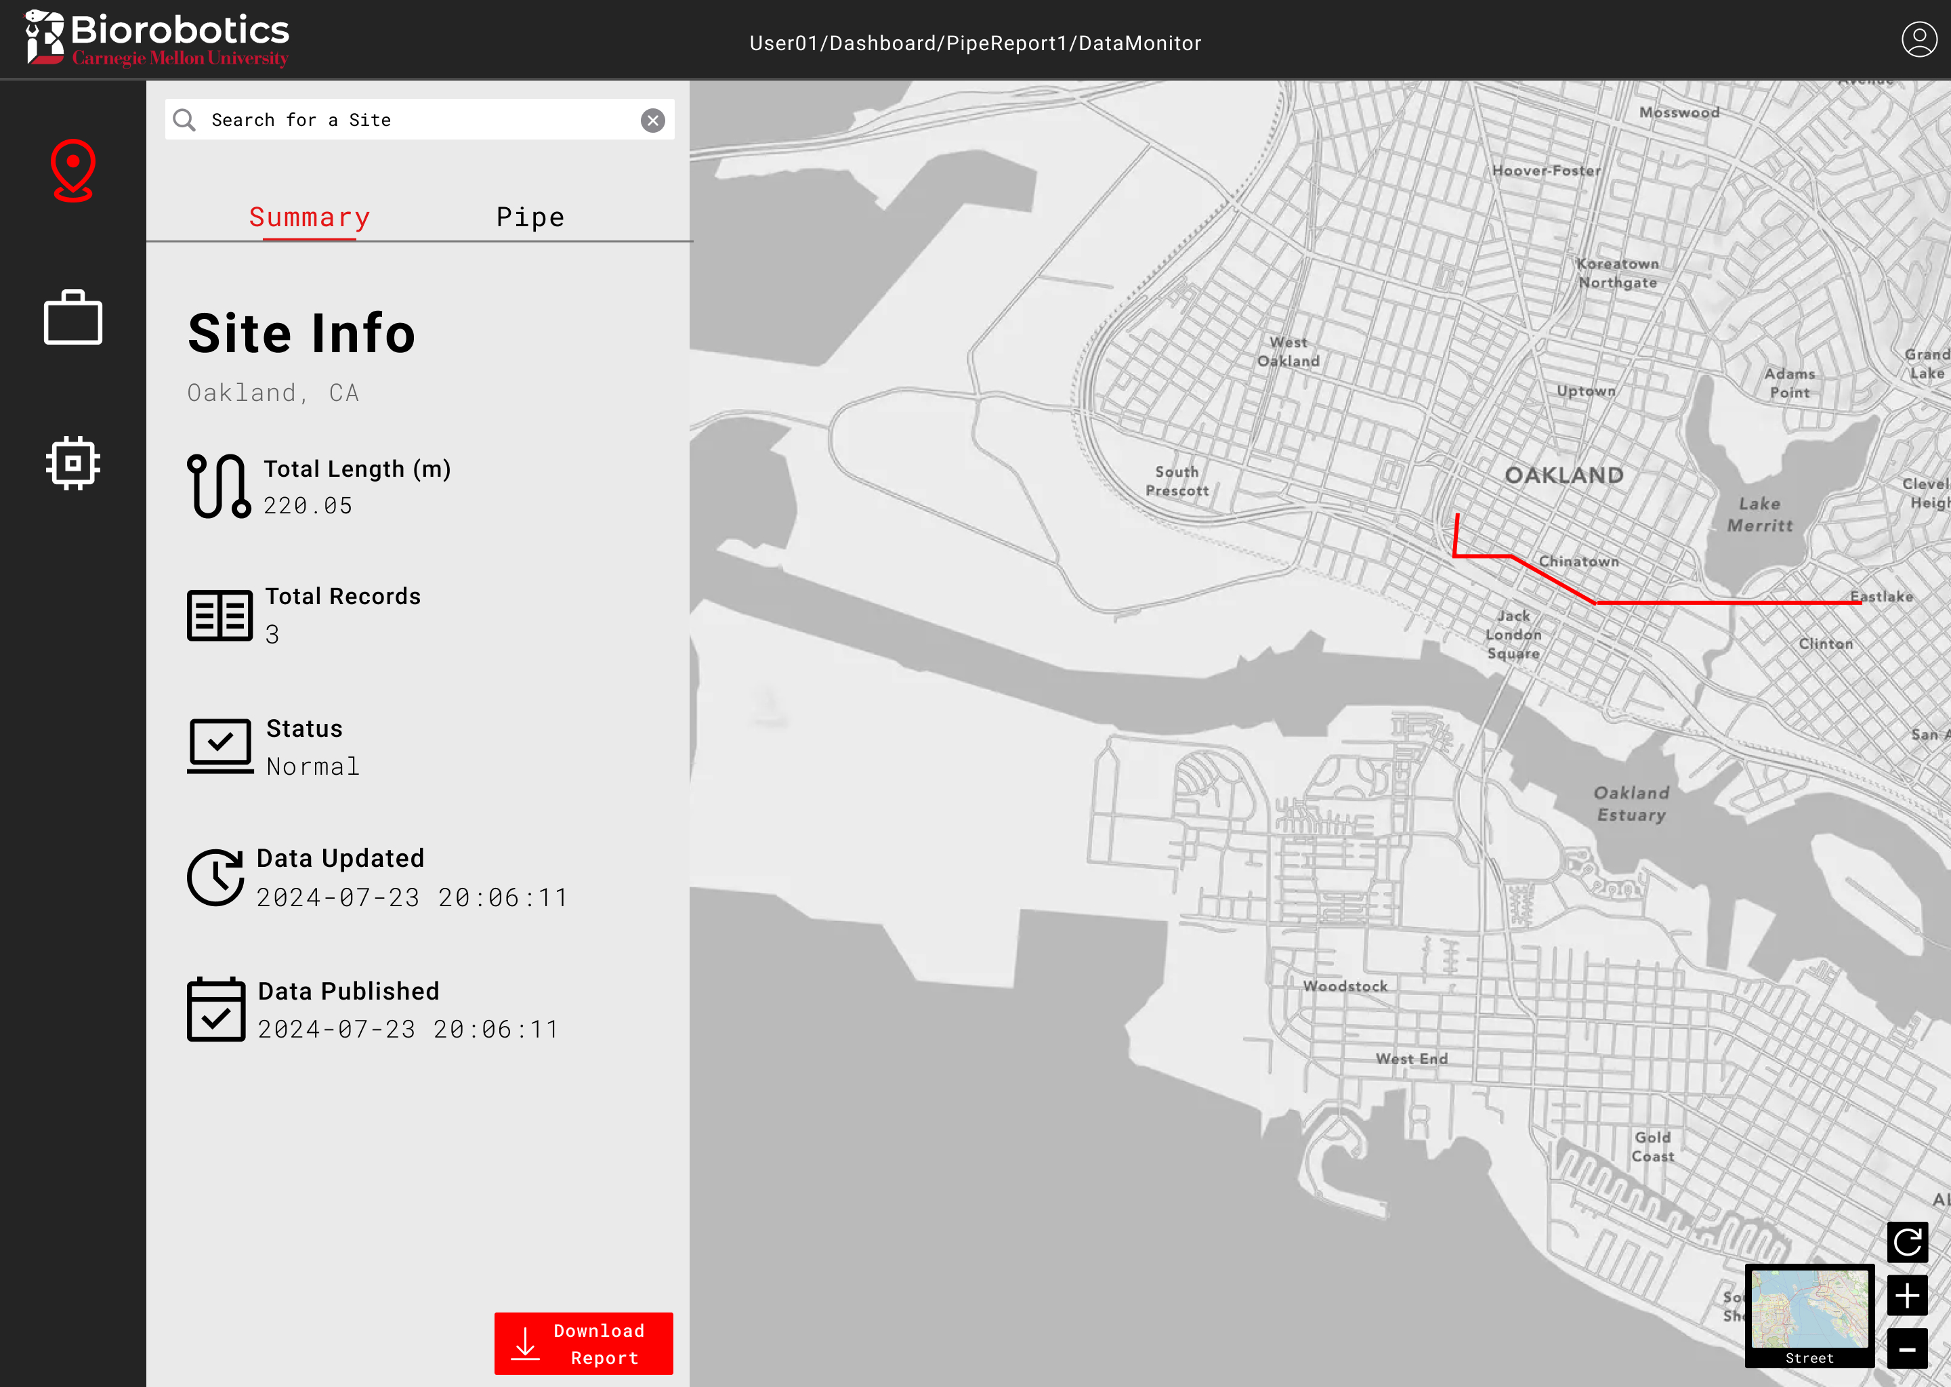The image size is (1951, 1387).
Task: Click the search magnifier icon in the site search bar
Action: point(184,119)
